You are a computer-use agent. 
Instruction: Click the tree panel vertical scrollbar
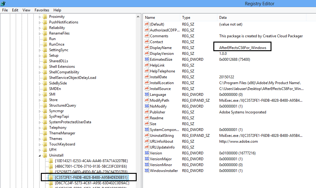[138, 92]
